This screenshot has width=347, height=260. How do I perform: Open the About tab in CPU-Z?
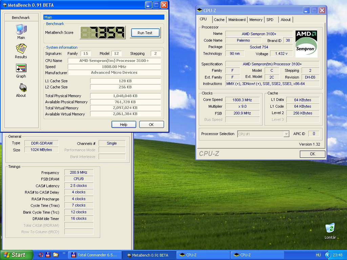pos(285,20)
